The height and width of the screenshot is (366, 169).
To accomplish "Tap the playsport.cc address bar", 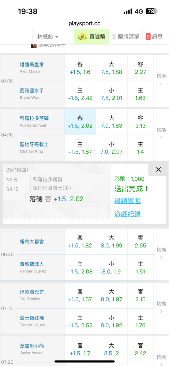I will [84, 23].
